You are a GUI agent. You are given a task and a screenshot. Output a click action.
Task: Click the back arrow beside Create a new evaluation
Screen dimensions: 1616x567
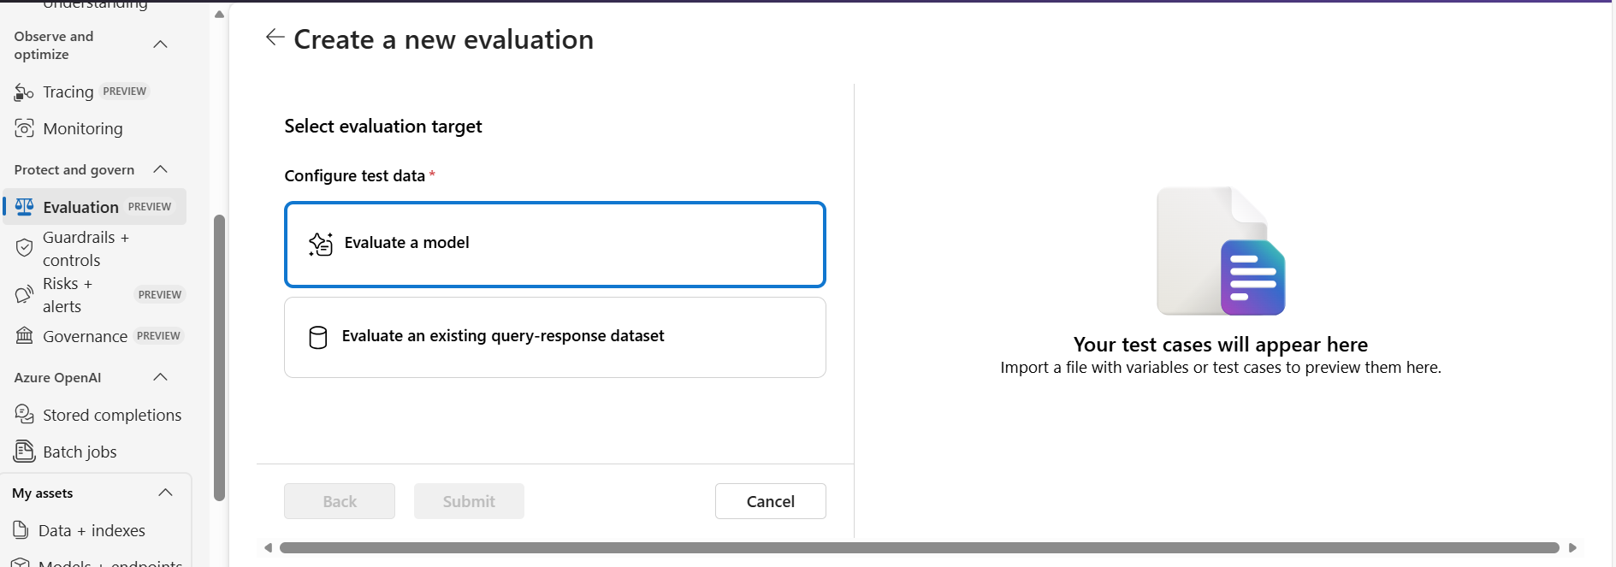[275, 38]
